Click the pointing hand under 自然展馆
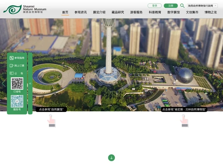The width and height of the screenshot is (223, 167). pyautogui.click(x=51, y=121)
